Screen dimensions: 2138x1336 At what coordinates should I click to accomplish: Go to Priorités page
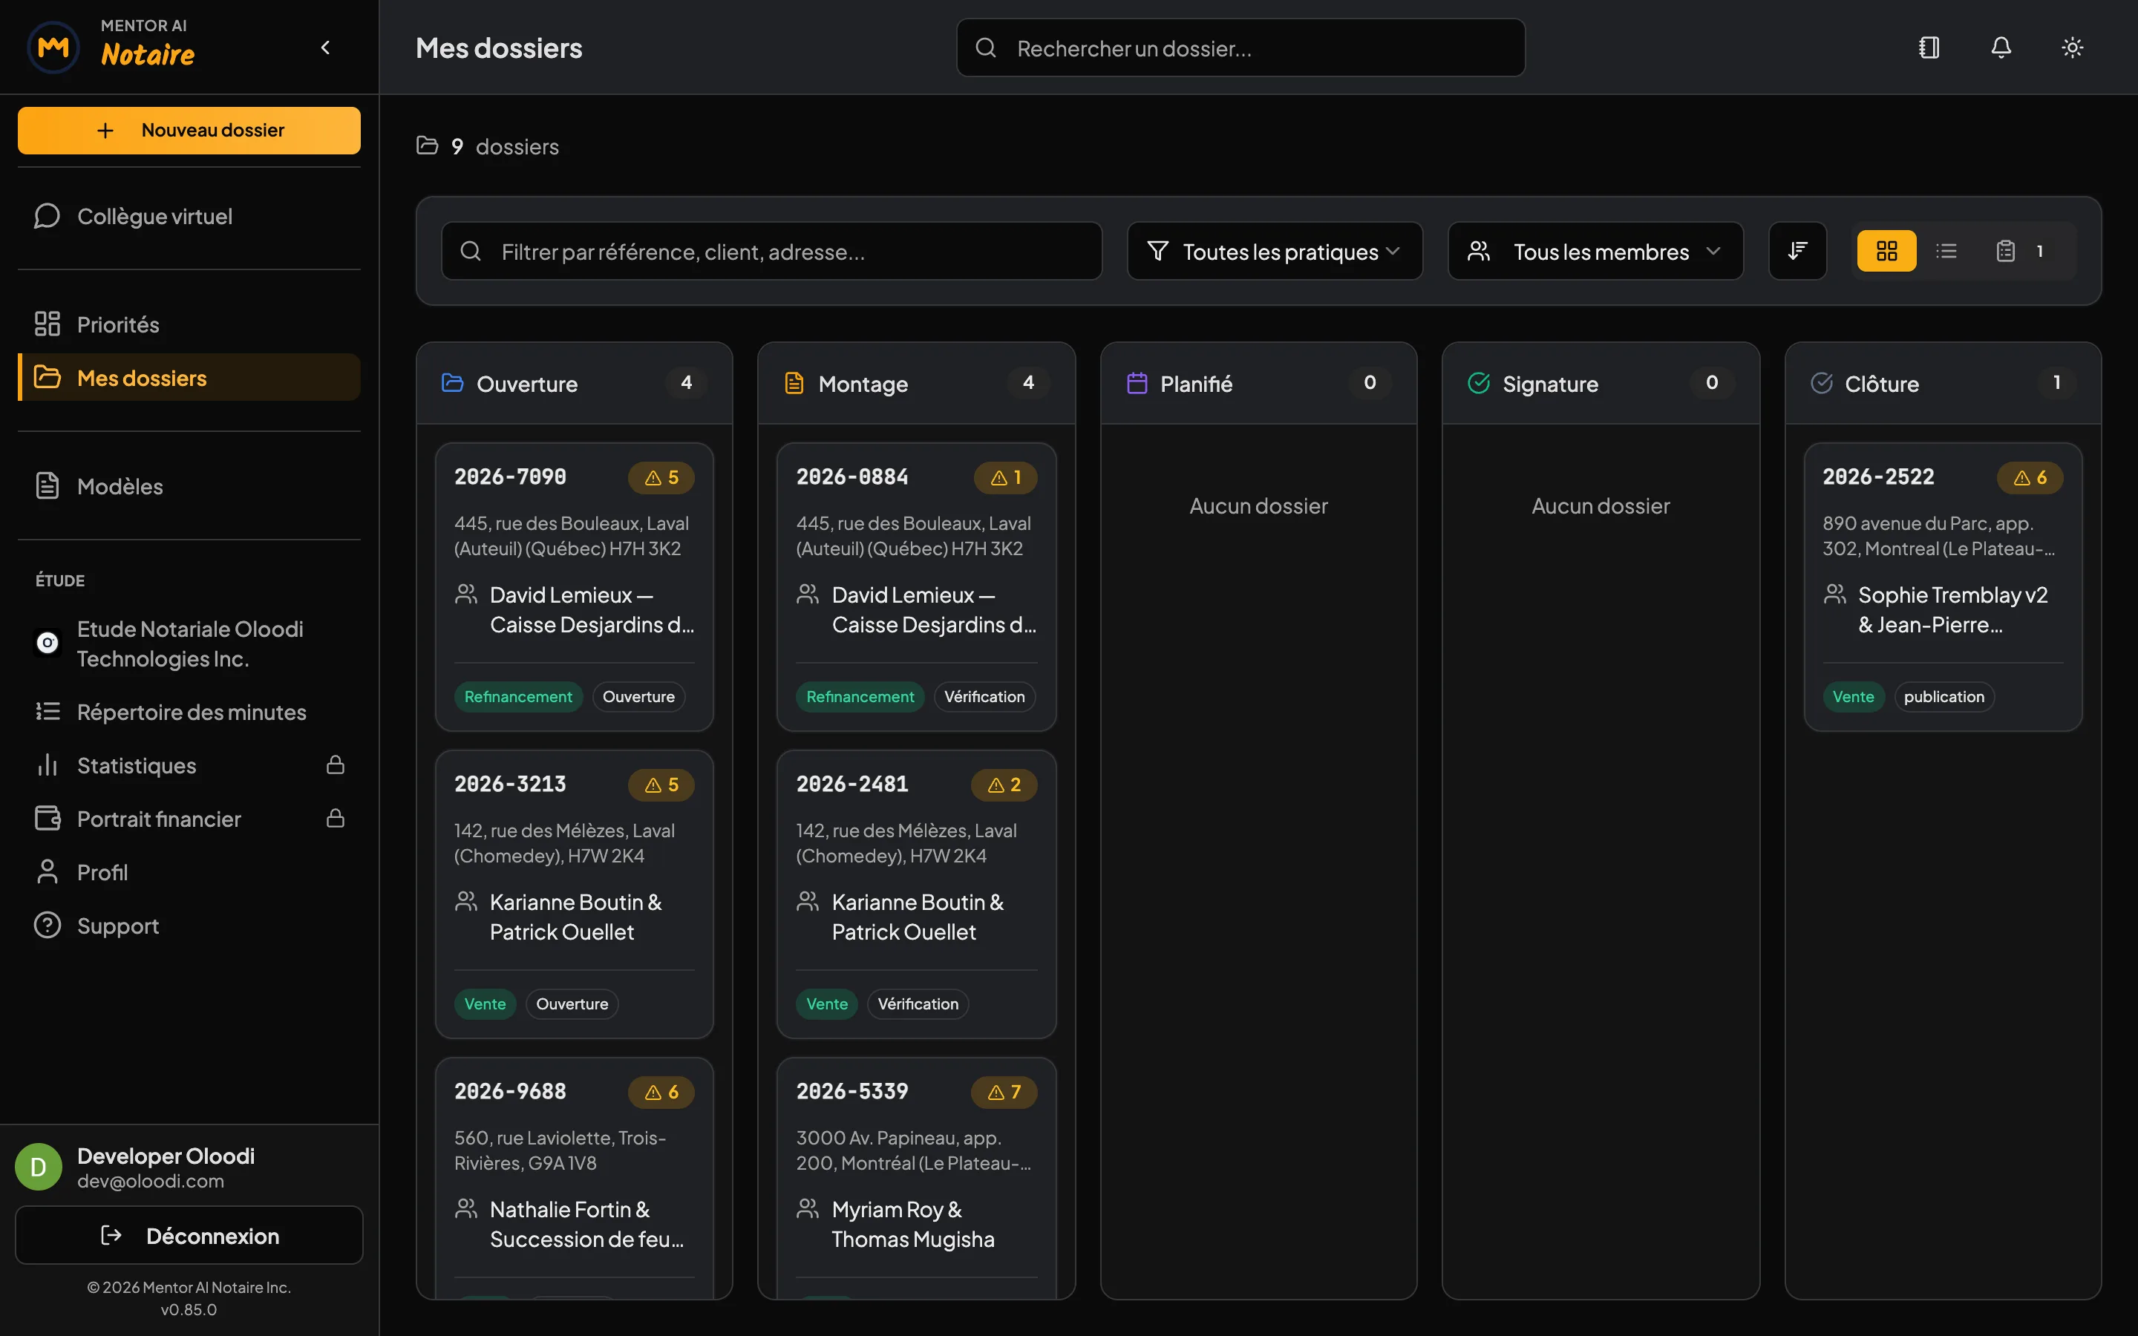[189, 324]
